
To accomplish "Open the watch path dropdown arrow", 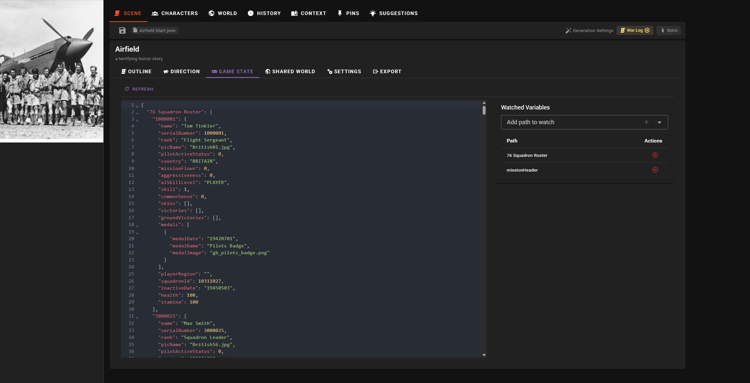I will tap(659, 122).
